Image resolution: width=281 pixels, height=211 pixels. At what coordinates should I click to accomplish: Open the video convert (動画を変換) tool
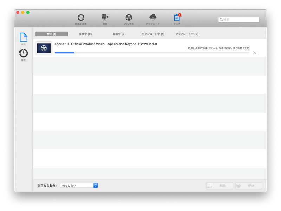click(81, 19)
